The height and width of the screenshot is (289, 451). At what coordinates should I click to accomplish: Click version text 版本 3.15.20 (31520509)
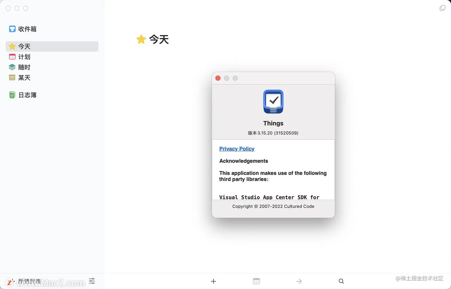(x=273, y=133)
